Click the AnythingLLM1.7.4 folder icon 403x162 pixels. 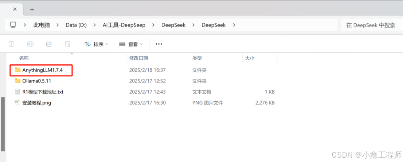[17, 70]
